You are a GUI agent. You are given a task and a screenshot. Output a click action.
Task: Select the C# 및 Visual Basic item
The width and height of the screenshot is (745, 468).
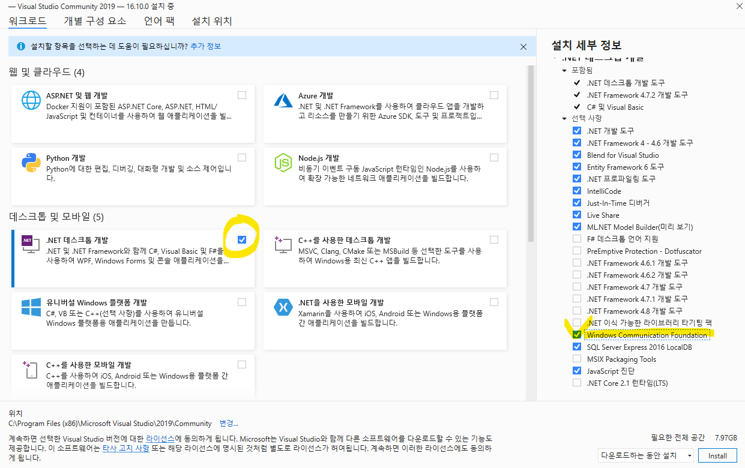tap(615, 107)
